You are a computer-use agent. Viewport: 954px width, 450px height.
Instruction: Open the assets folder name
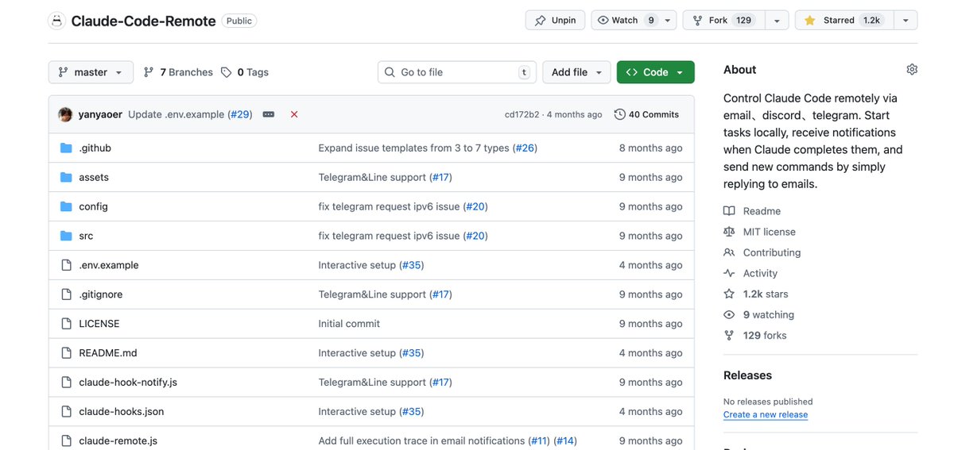[x=94, y=177]
